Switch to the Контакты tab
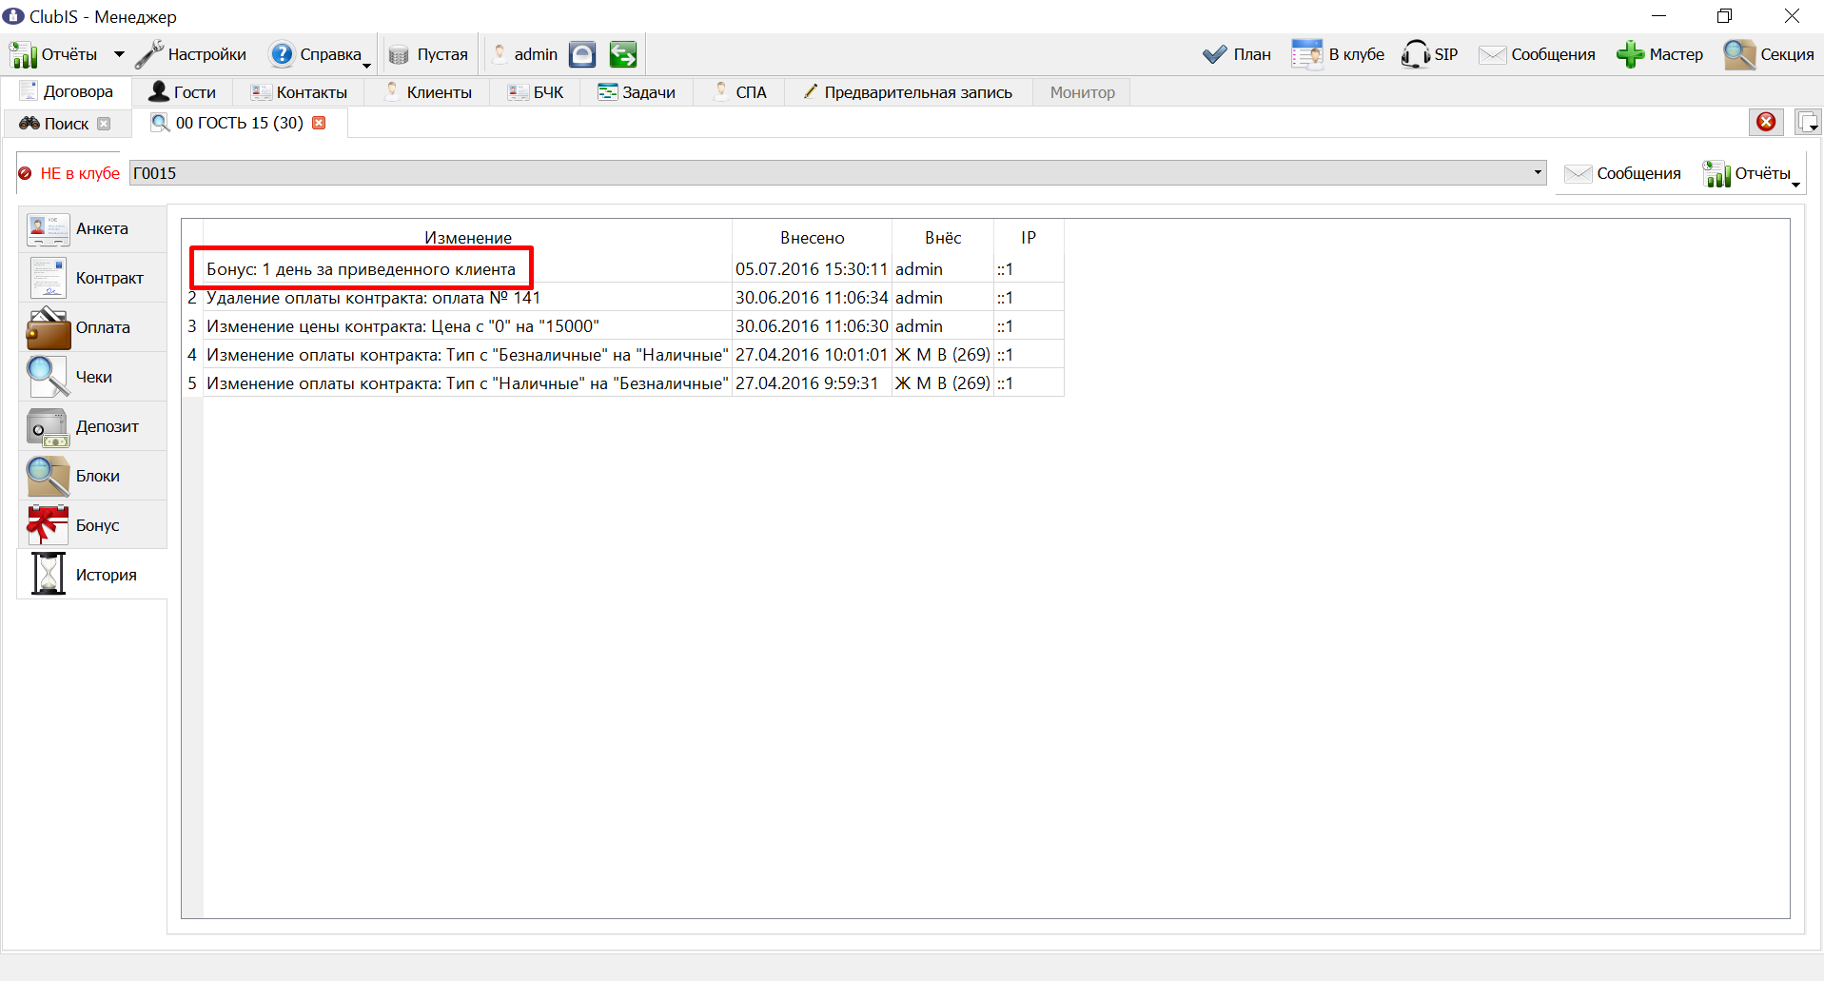The width and height of the screenshot is (1824, 981). (299, 92)
